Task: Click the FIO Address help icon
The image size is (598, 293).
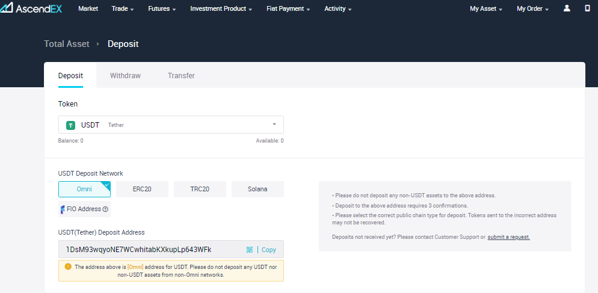Action: [x=105, y=209]
